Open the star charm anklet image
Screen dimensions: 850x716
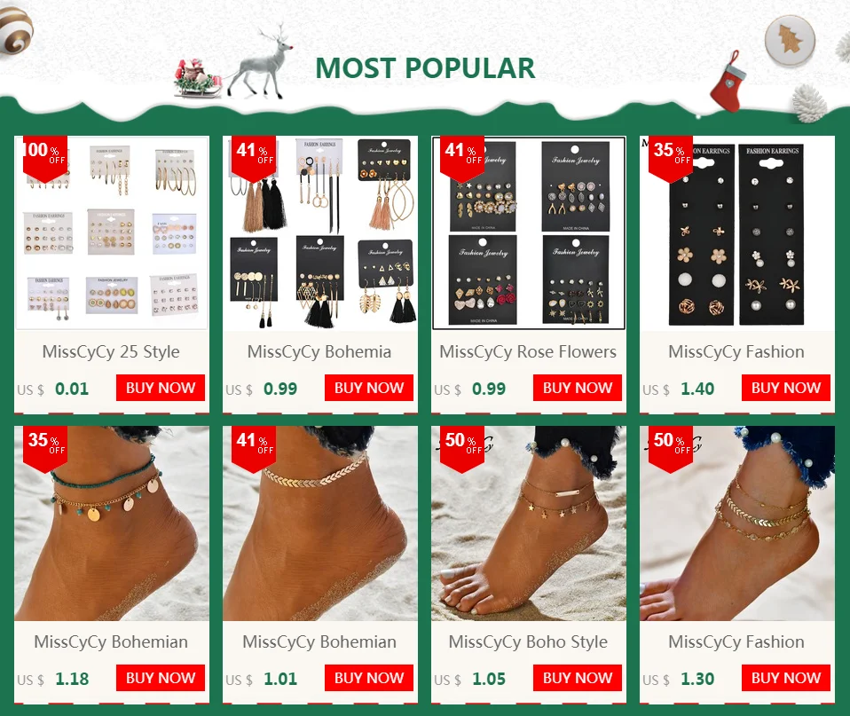529,523
